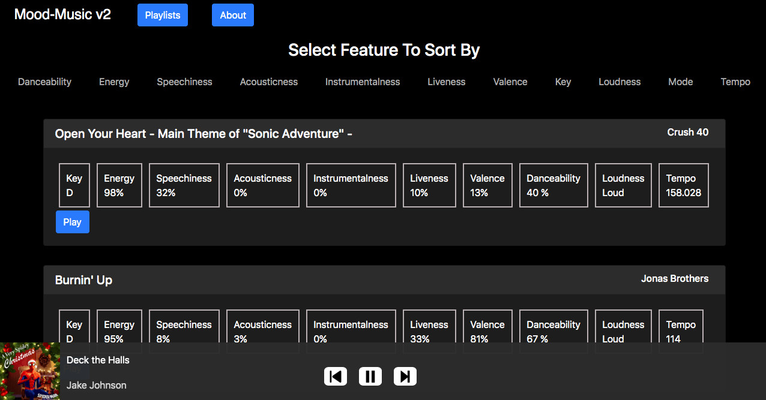Click the Jake Johnson now-playing artist
The image size is (766, 400).
coord(97,385)
